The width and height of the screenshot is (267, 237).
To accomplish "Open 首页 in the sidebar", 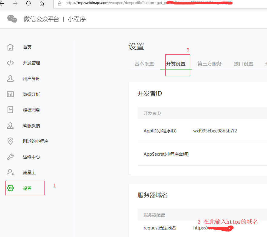I will [x=27, y=47].
